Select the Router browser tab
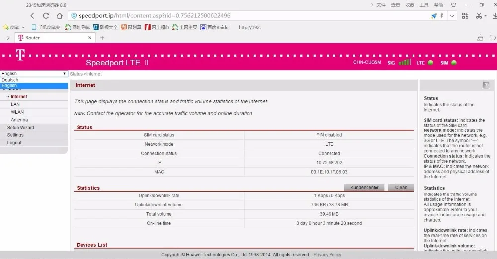Viewport: 497px width, 259px height. coord(55,38)
